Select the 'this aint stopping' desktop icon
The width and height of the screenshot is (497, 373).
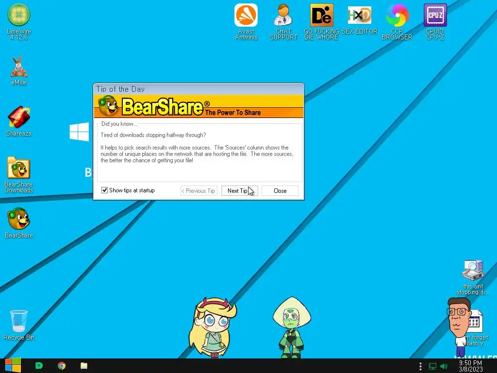click(473, 277)
